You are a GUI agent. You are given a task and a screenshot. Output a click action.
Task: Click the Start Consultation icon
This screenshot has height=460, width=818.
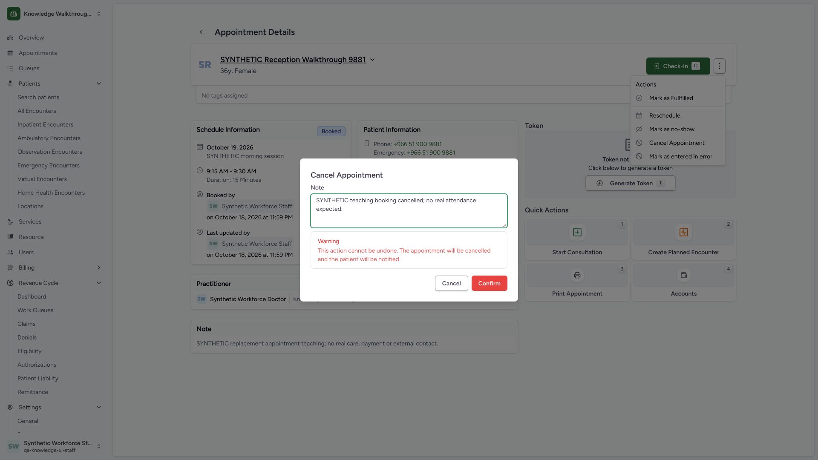[577, 232]
